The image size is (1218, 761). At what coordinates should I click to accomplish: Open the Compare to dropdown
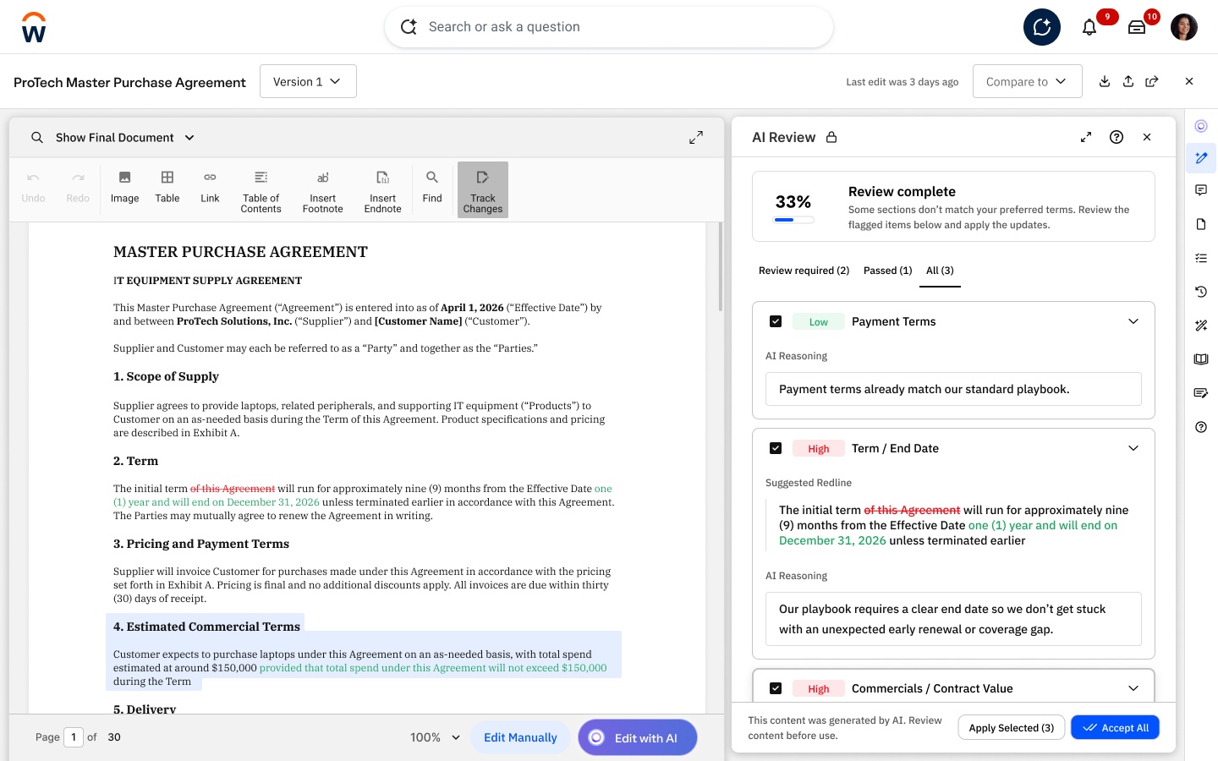(x=1027, y=81)
